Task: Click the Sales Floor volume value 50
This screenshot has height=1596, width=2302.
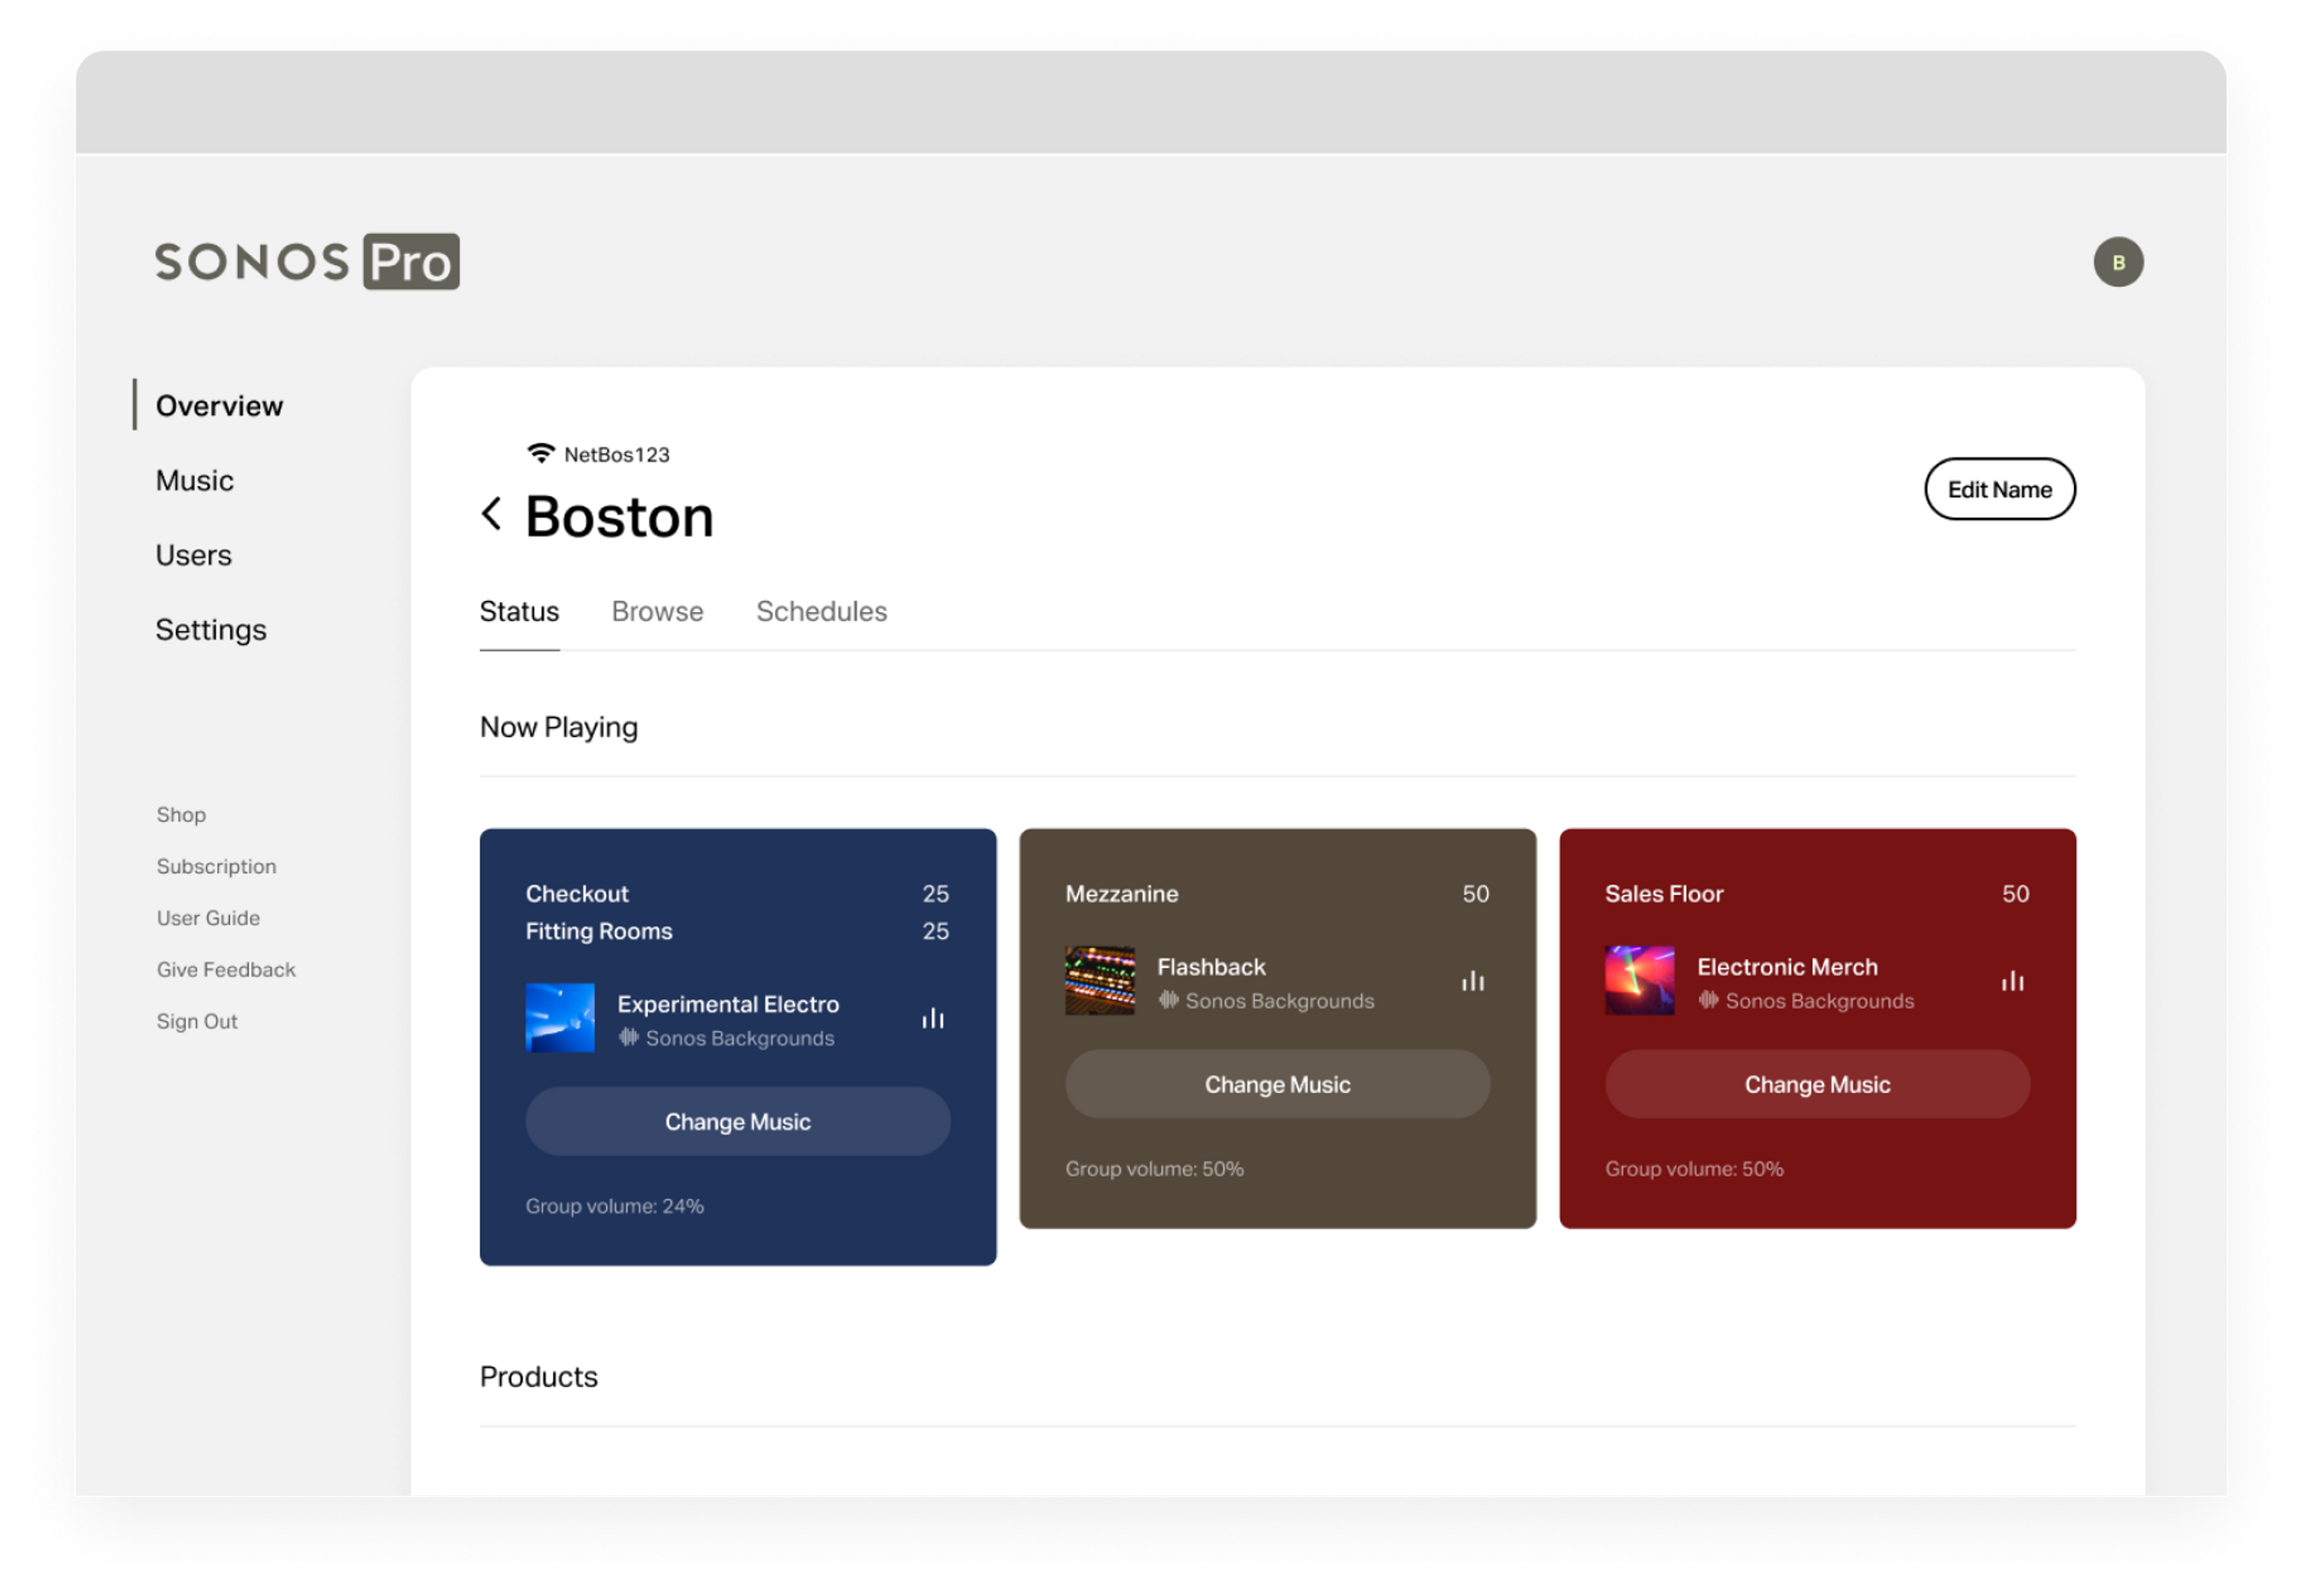Action: (x=2015, y=894)
